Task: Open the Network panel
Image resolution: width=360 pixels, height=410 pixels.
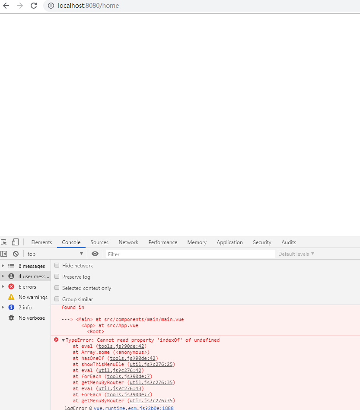Action: [x=128, y=242]
